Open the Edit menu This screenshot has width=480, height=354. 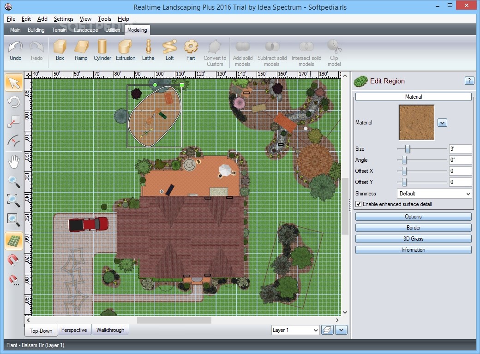(x=26, y=18)
